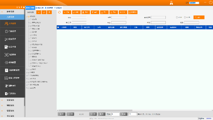Open 门禁状态 at bottom of dark sidebar
The width and height of the screenshot is (213, 120).
pyautogui.click(x=12, y=94)
